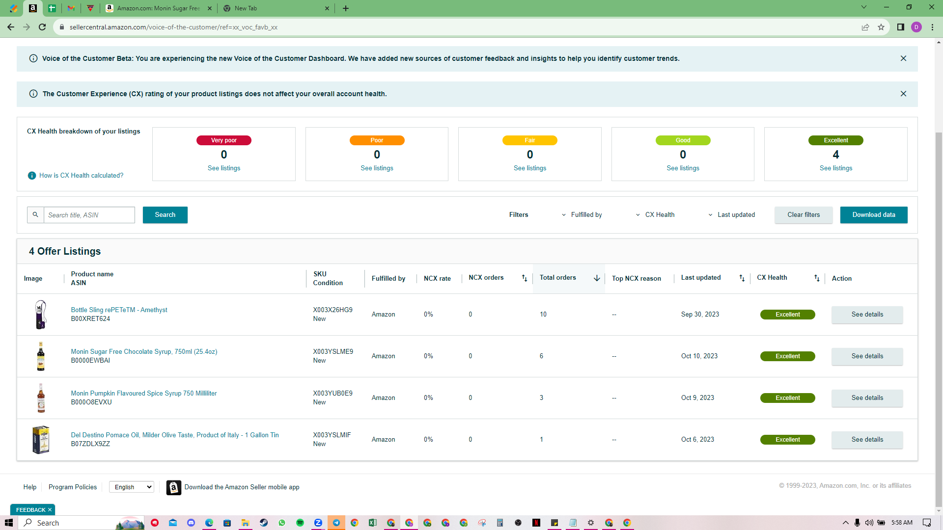Dismiss the Voice of the Customer Beta banner

[903, 58]
